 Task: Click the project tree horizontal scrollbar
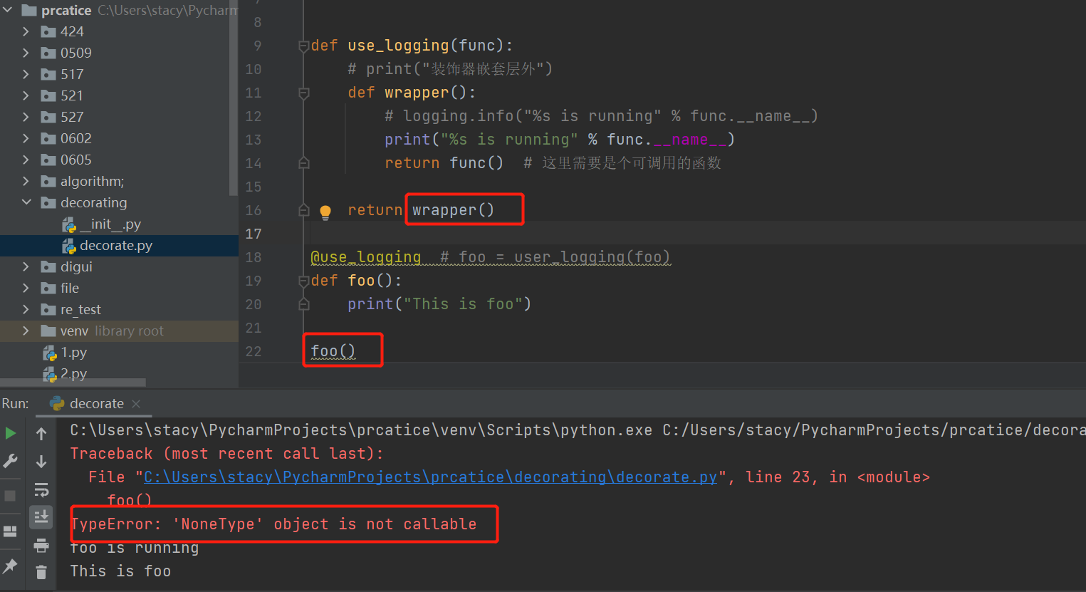click(x=73, y=383)
